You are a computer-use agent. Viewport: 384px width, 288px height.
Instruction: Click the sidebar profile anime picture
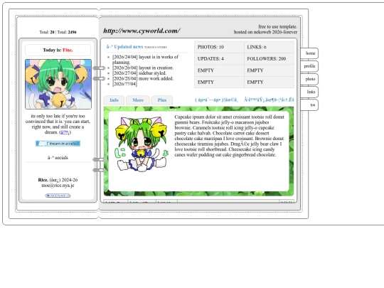58,84
